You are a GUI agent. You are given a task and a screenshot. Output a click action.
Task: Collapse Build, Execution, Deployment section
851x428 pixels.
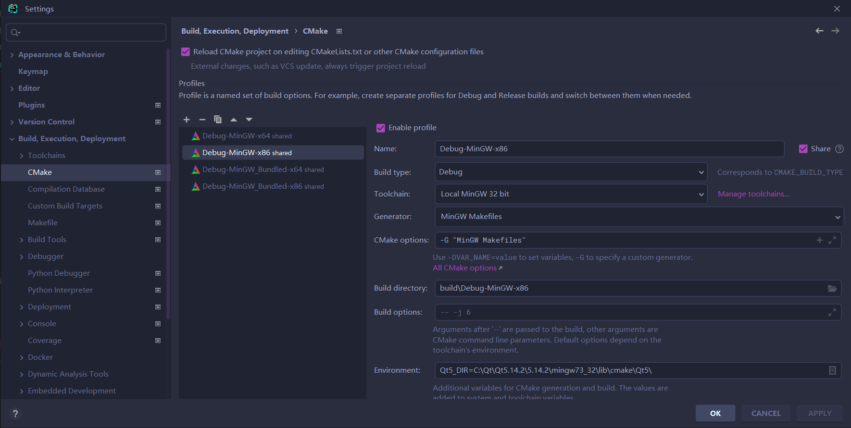12,139
